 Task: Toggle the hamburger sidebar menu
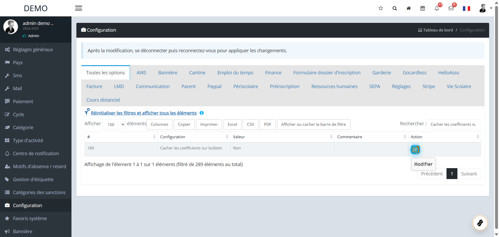tap(78, 8)
